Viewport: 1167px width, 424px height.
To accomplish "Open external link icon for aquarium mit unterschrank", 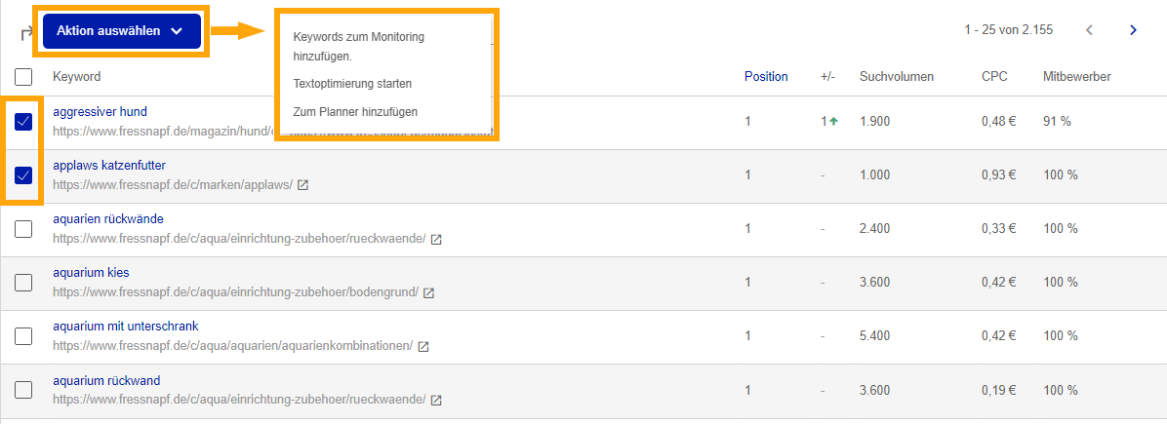I will (x=423, y=347).
